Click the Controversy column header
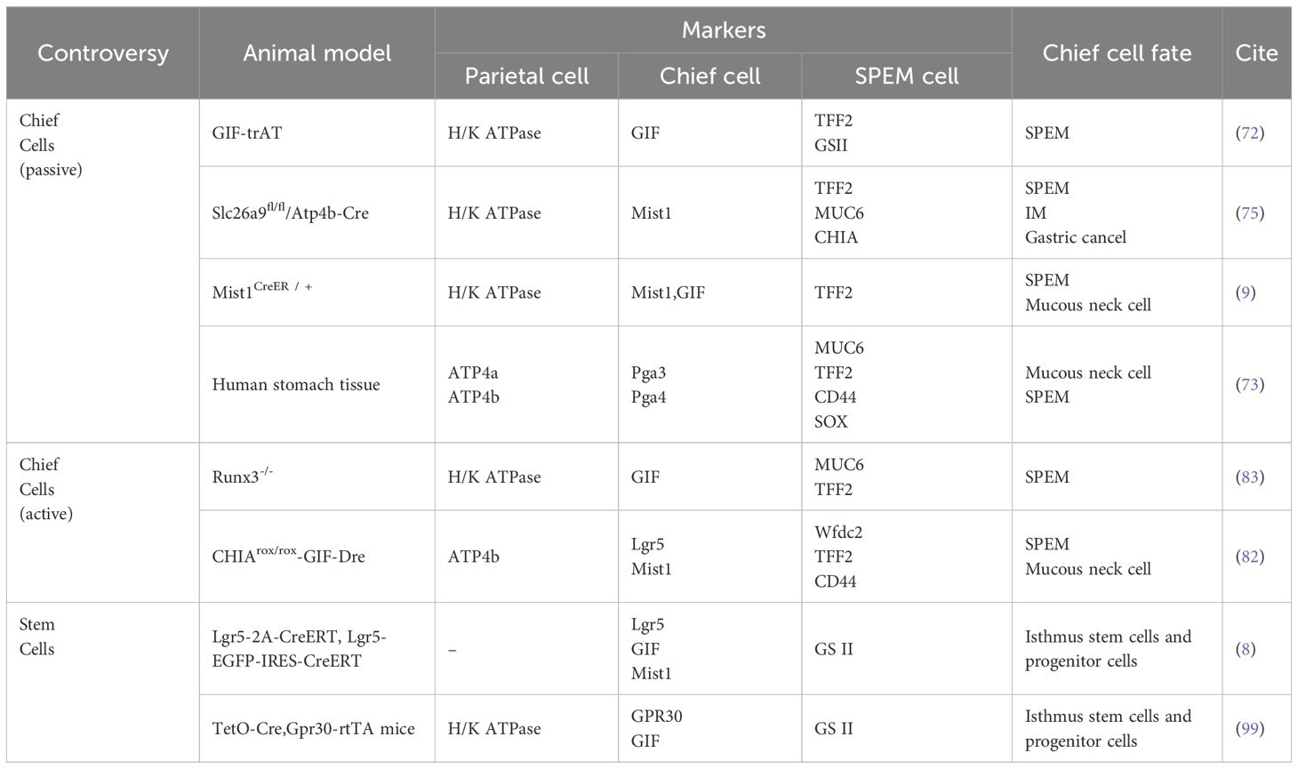Image resolution: width=1298 pixels, height=769 pixels. [103, 53]
